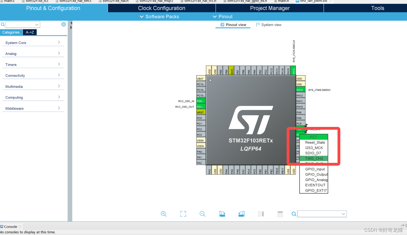407x235 pixels.
Task: Open the pinout settings gear icon
Action: click(x=63, y=24)
